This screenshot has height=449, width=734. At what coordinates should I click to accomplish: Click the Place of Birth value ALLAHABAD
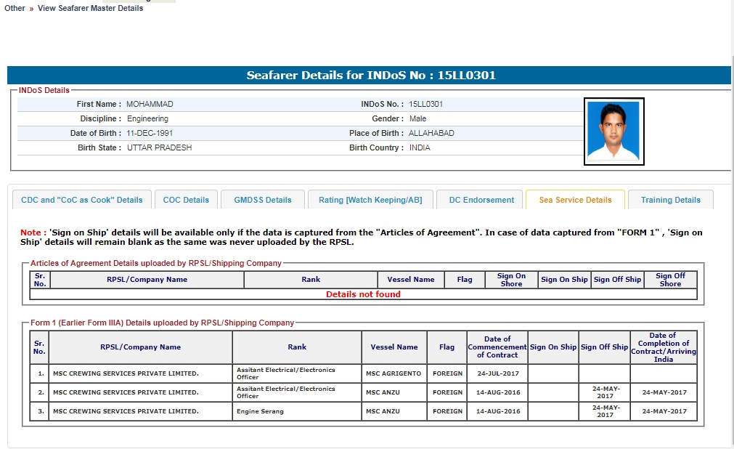click(x=431, y=133)
